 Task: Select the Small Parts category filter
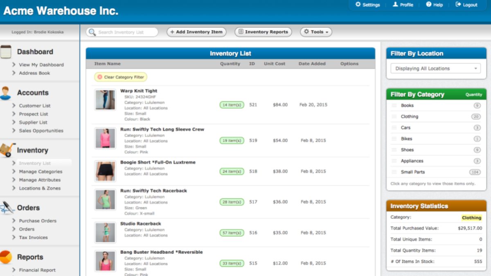click(x=412, y=172)
